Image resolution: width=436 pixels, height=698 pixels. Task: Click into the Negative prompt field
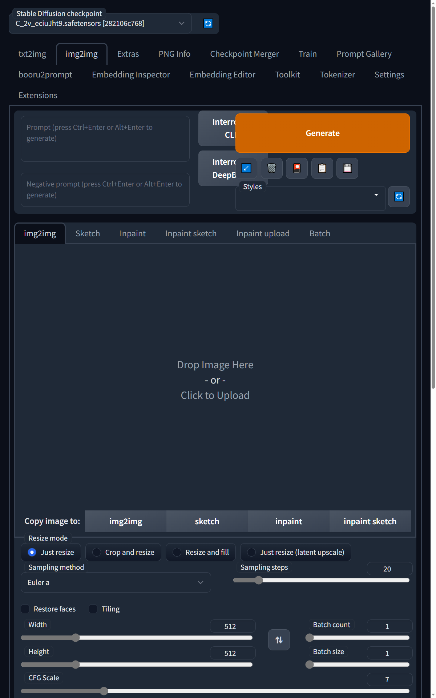(105, 190)
